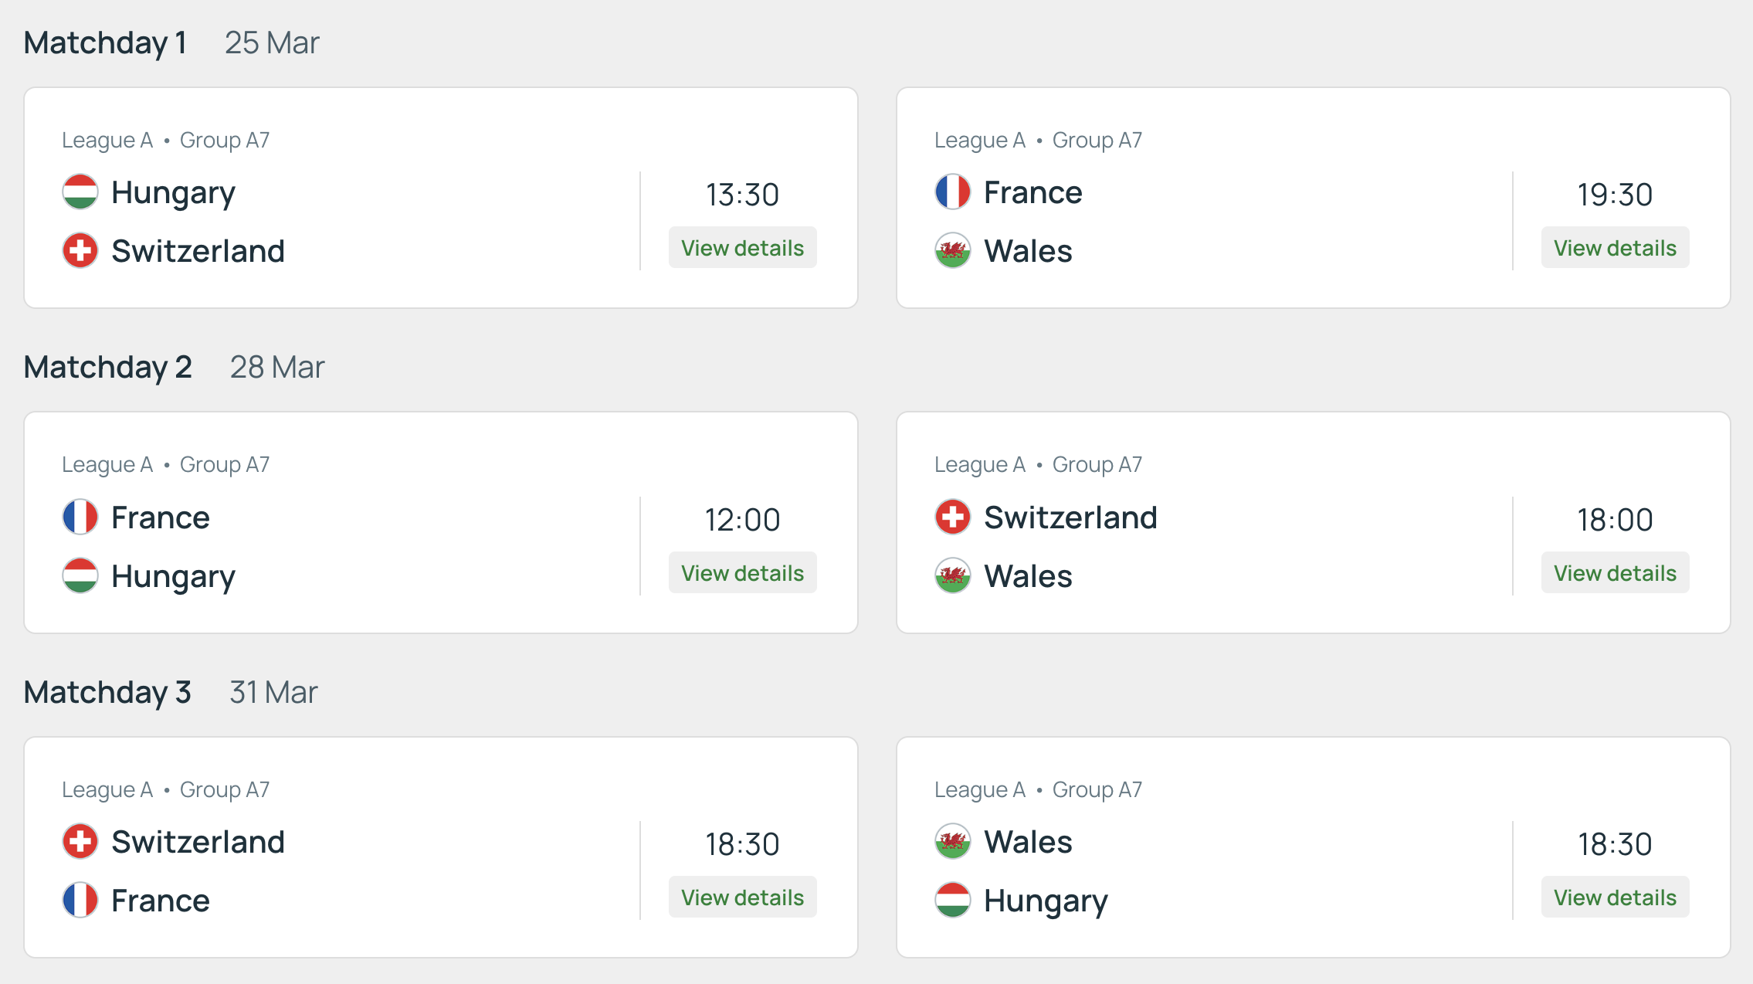This screenshot has width=1753, height=984.
Task: Select the Matchday 2 heading
Action: 107,368
